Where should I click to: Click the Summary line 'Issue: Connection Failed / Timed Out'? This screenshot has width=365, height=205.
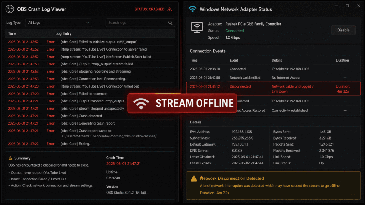38,179
